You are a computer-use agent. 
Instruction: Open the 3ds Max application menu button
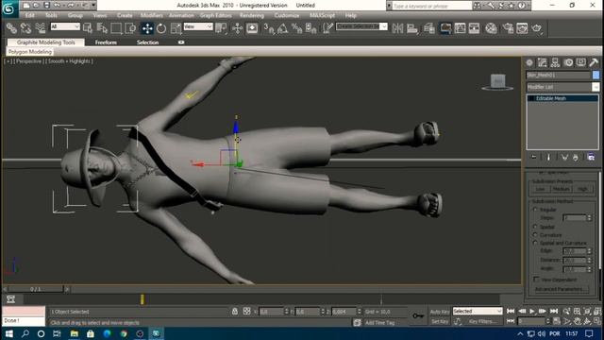[x=8, y=8]
